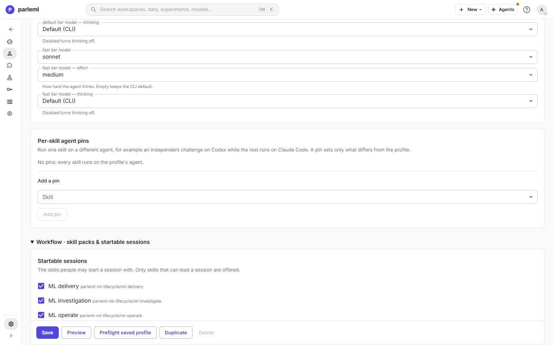Viewport: 553px width, 345px height.
Task: Click the Add pin button
Action: click(x=52, y=214)
